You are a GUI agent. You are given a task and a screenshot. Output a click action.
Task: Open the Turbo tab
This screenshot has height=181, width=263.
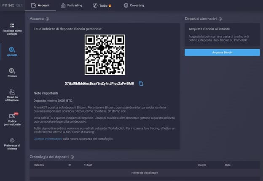(102, 5)
